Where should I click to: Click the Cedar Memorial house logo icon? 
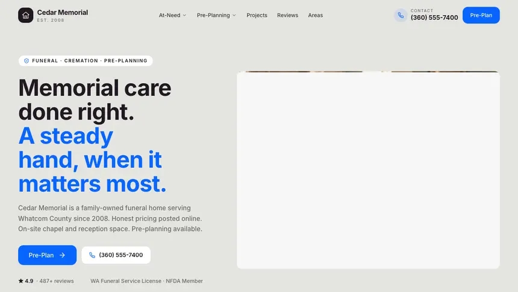25,15
